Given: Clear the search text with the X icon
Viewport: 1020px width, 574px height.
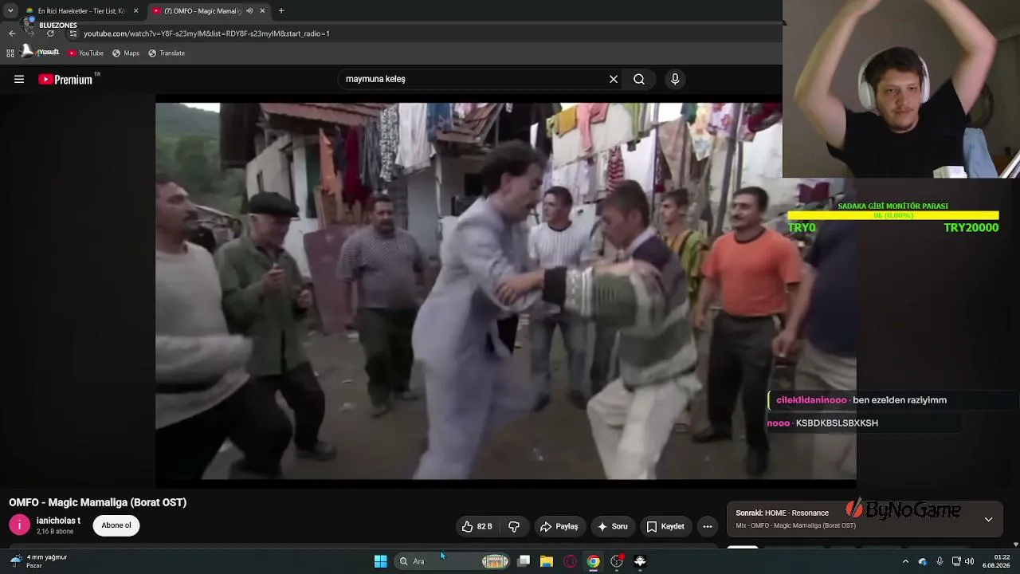Looking at the screenshot, I should tap(614, 79).
